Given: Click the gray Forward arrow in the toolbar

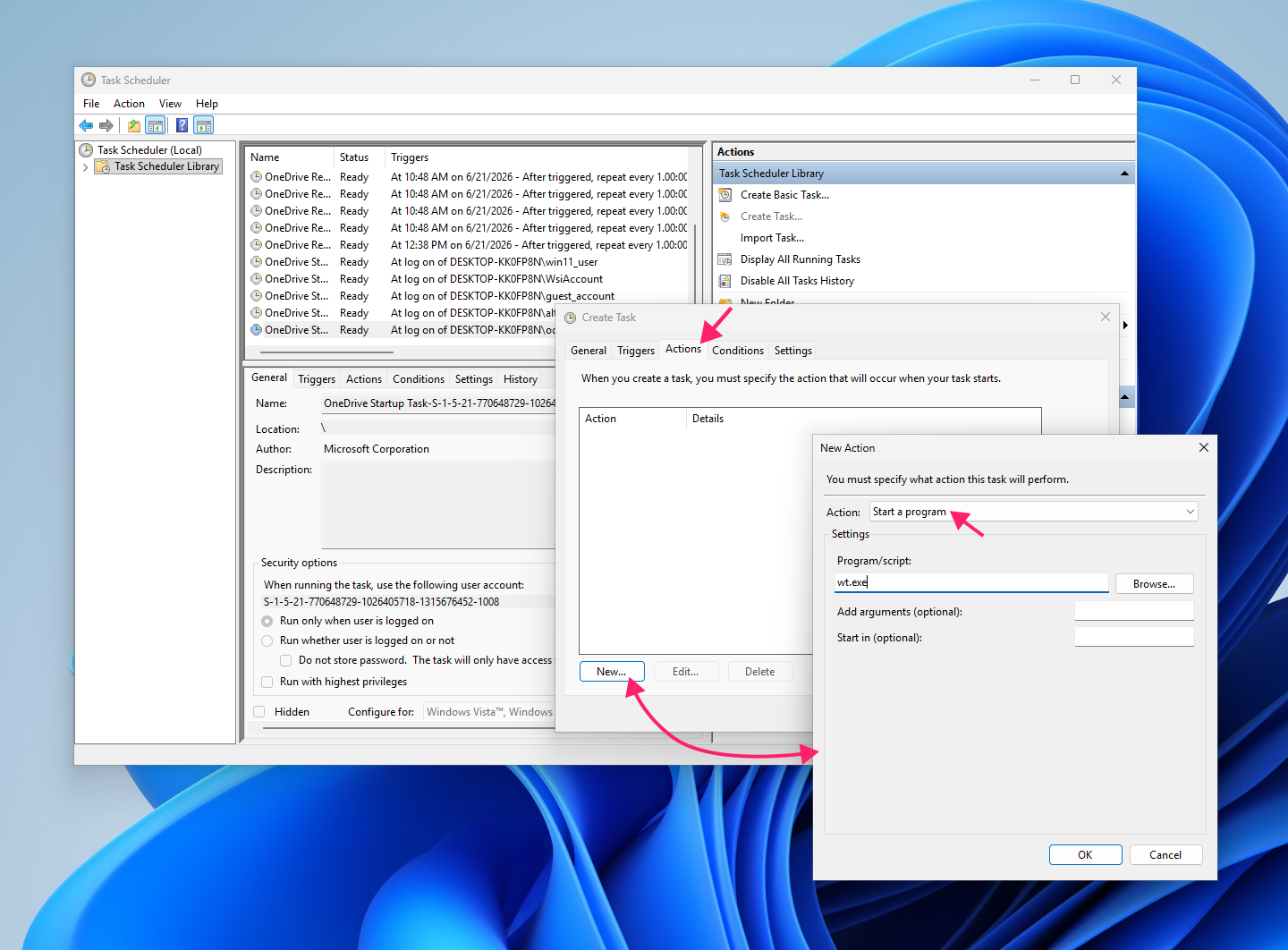Looking at the screenshot, I should point(106,125).
